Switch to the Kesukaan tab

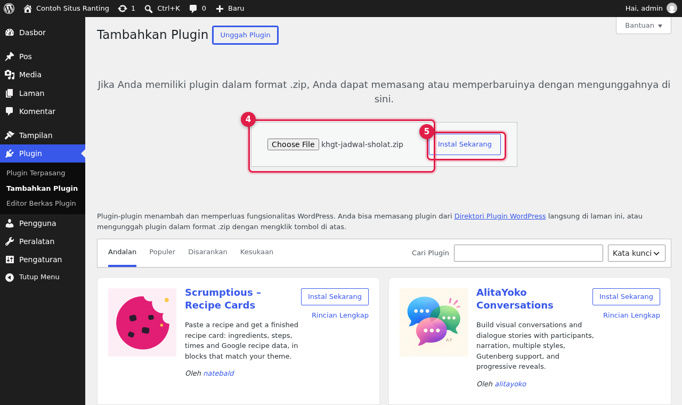coord(257,252)
